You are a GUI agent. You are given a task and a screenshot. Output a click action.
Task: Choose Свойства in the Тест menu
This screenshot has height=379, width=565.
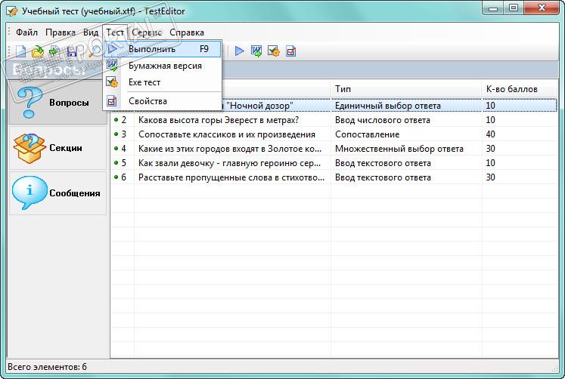163,101
